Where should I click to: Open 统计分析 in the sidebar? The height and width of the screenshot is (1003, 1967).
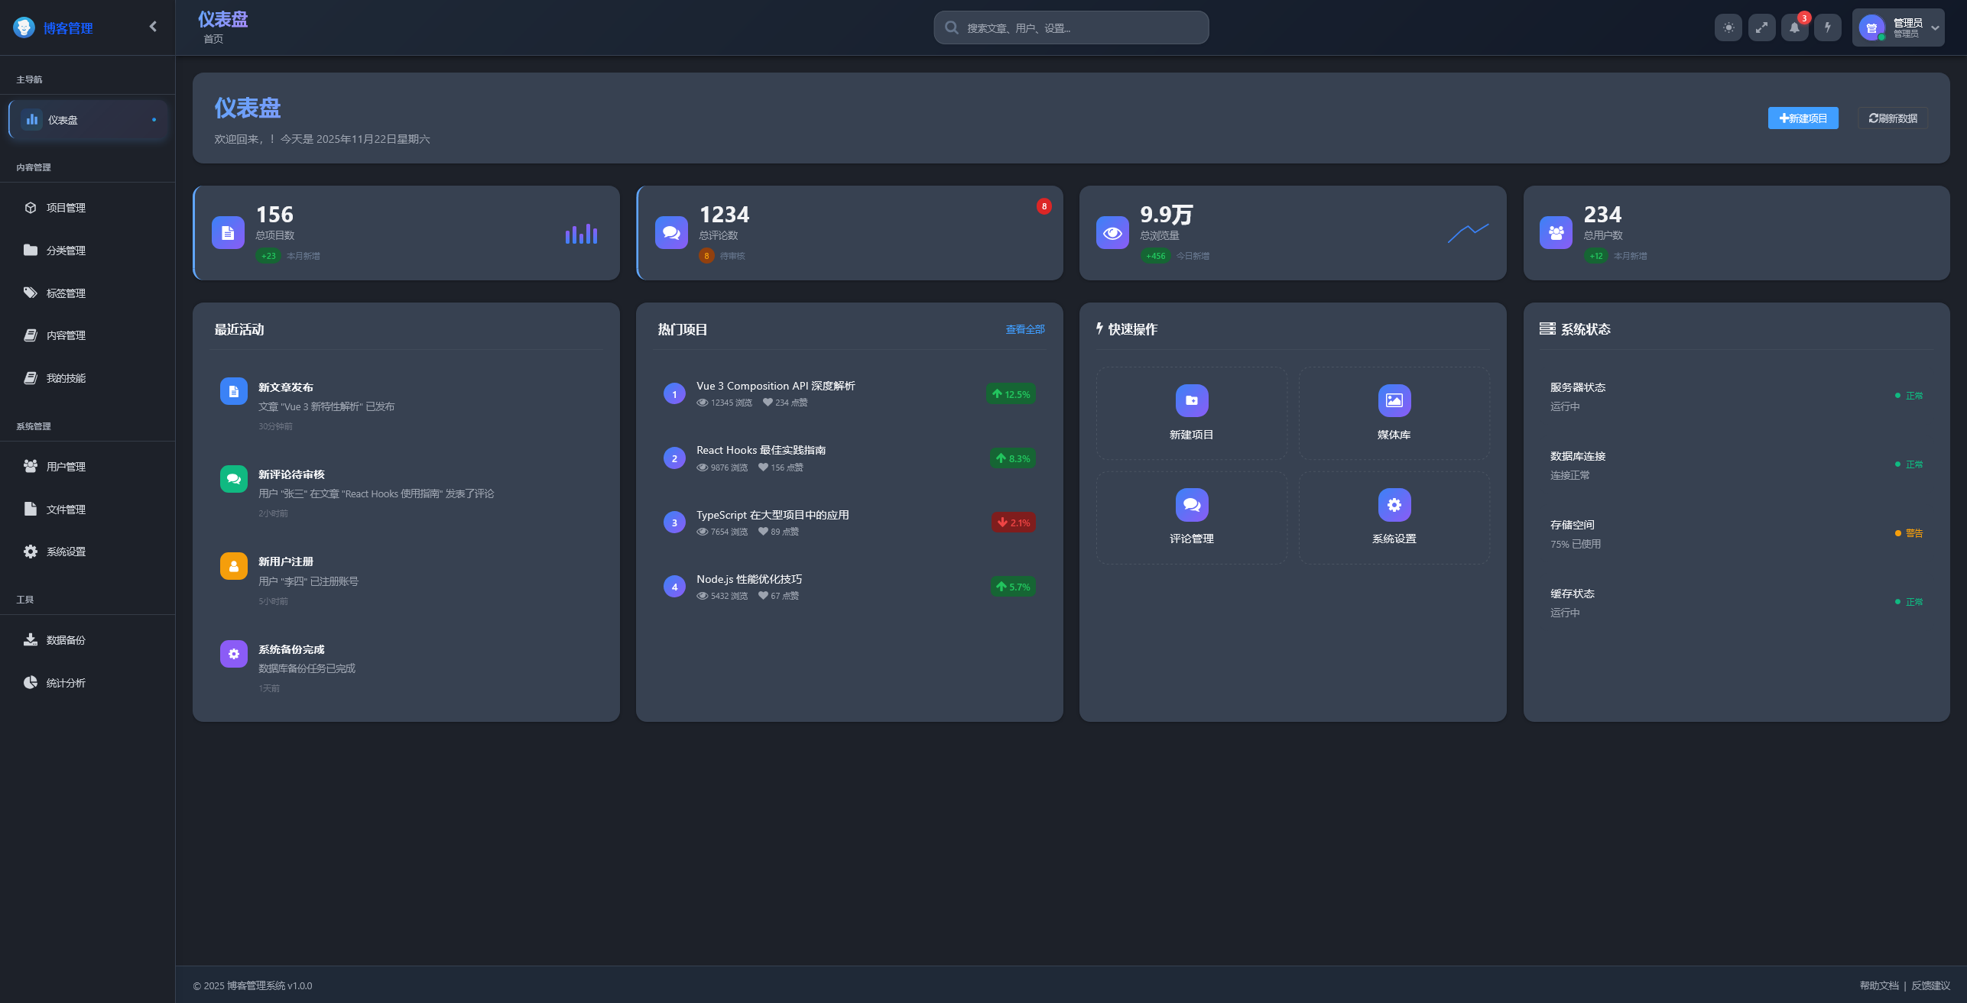66,683
